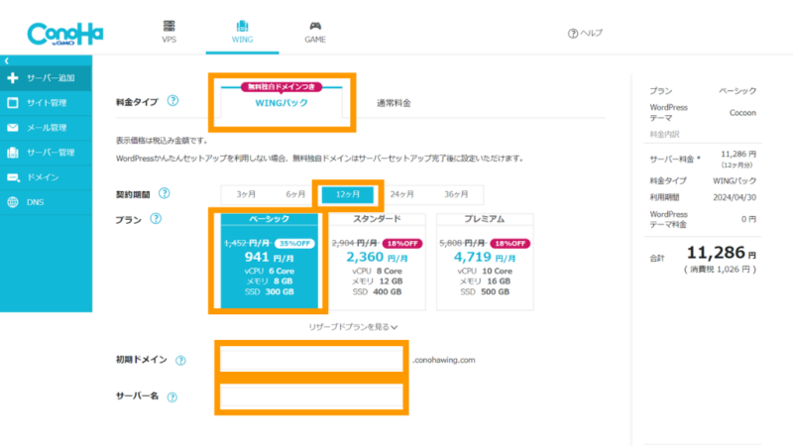The width and height of the screenshot is (793, 446).
Task: Click the 4,719 円/月 price
Action: (485, 257)
